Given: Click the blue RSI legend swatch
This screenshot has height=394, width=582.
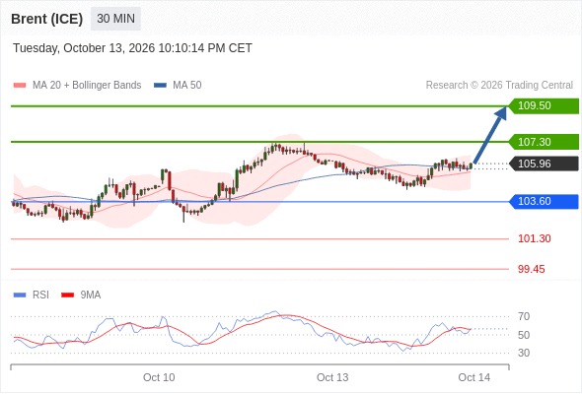Looking at the screenshot, I should (x=20, y=295).
